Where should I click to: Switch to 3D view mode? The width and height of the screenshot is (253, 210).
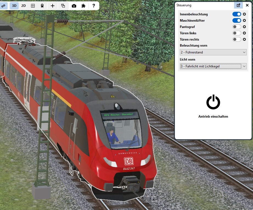pos(14,6)
